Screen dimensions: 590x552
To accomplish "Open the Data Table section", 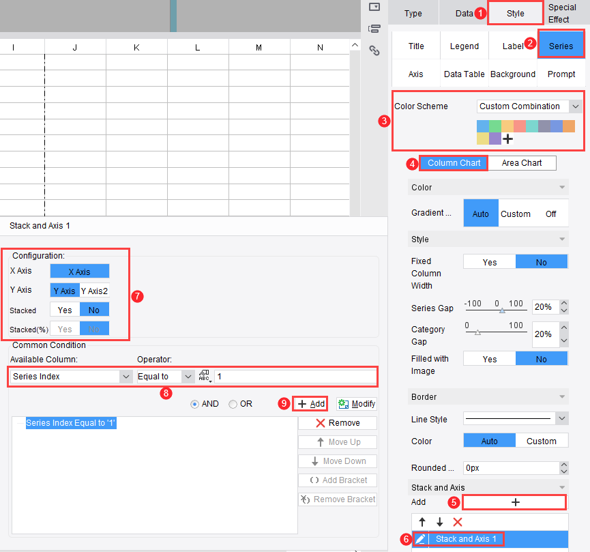I will pos(464,74).
